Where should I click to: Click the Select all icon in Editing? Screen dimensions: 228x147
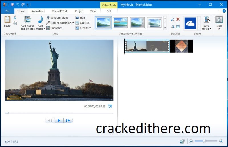[178, 26]
